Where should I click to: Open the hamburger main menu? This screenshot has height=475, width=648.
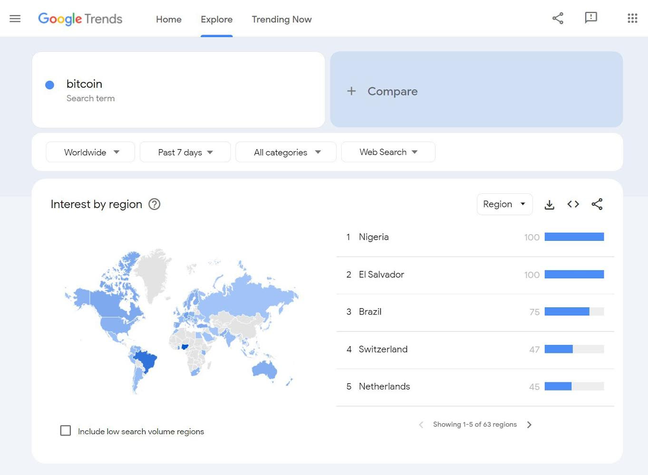click(x=15, y=19)
